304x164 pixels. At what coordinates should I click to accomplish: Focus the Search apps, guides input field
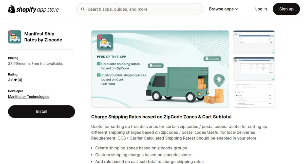pos(140,9)
